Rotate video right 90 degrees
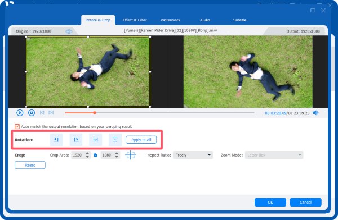The image size is (338, 220). pyautogui.click(x=76, y=140)
